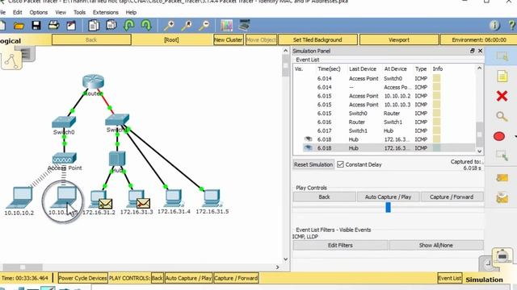Click the New Cluster button
The height and width of the screenshot is (290, 517).
[228, 39]
